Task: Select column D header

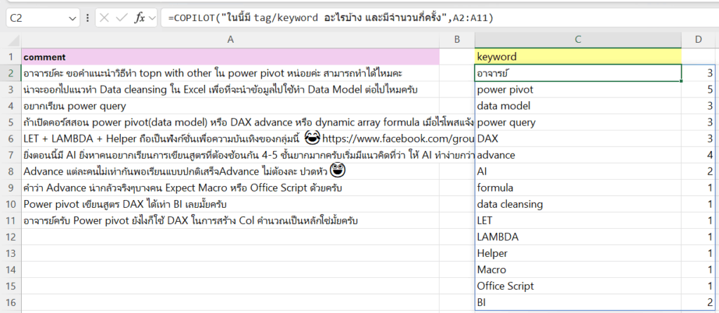Action: [x=699, y=40]
